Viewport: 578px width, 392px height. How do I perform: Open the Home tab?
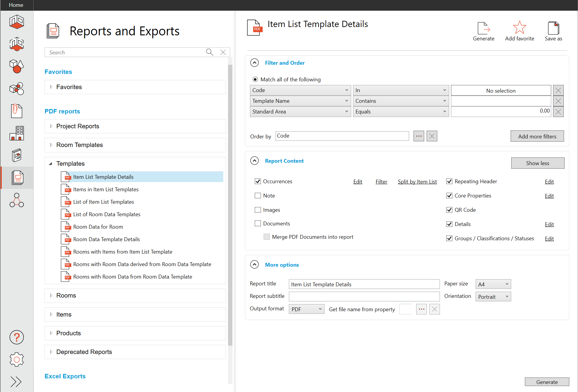[16, 5]
